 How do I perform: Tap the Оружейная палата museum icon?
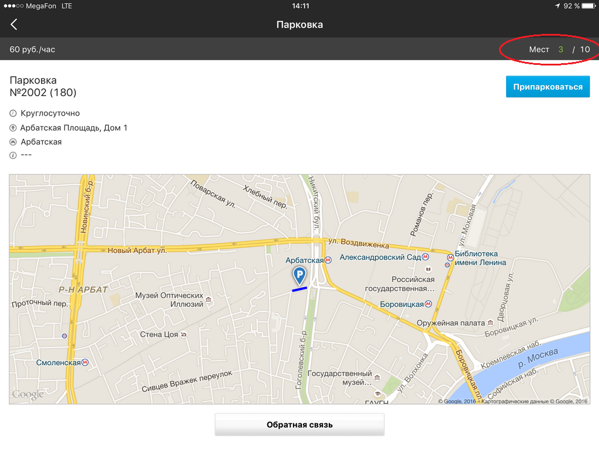point(490,323)
